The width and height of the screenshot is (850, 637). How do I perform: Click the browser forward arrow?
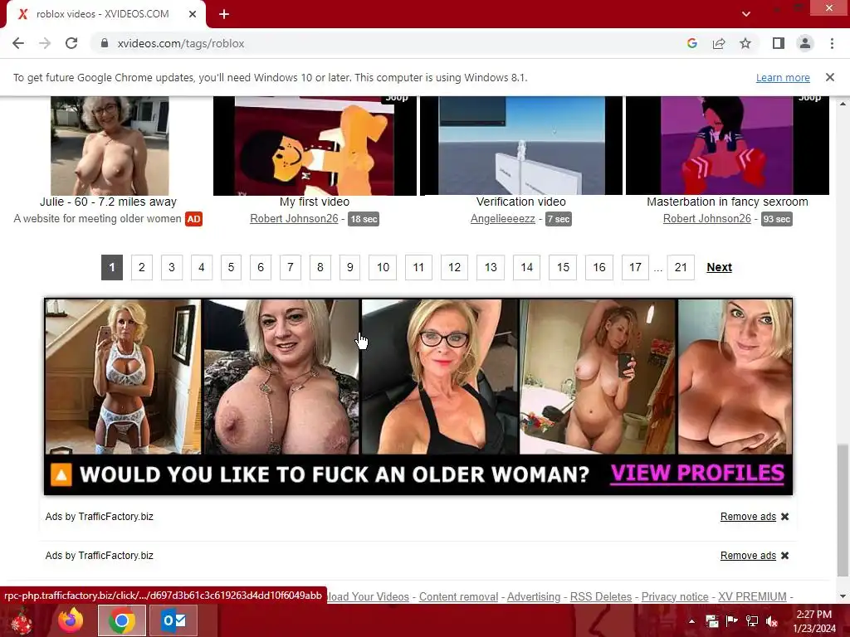click(45, 43)
